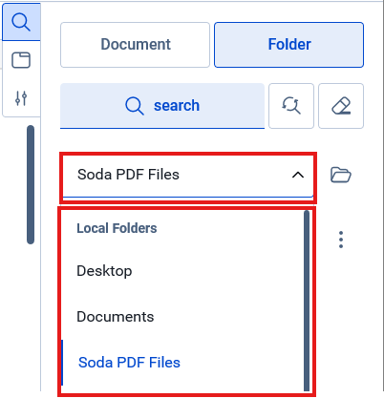Run the search button
The width and height of the screenshot is (384, 398).
click(162, 106)
